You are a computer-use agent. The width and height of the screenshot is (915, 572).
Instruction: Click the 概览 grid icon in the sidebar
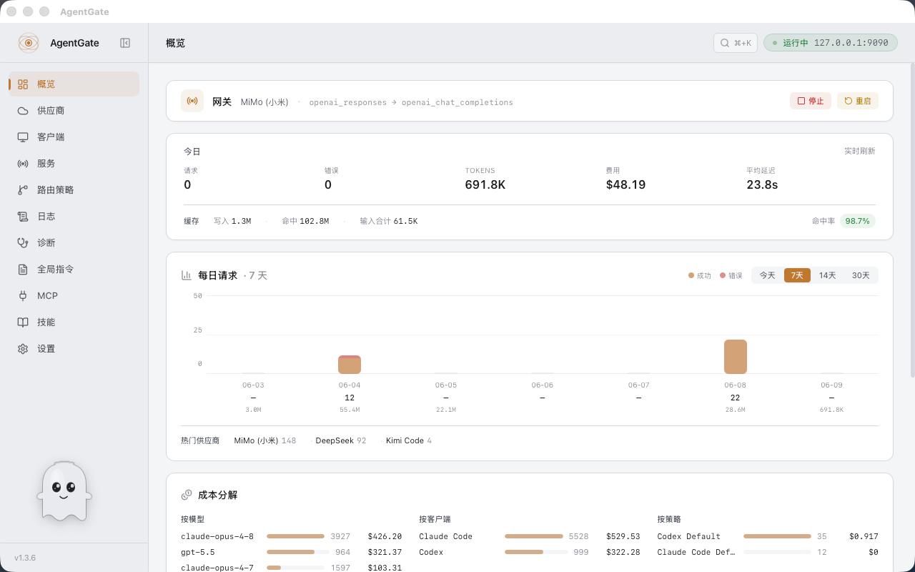click(23, 84)
